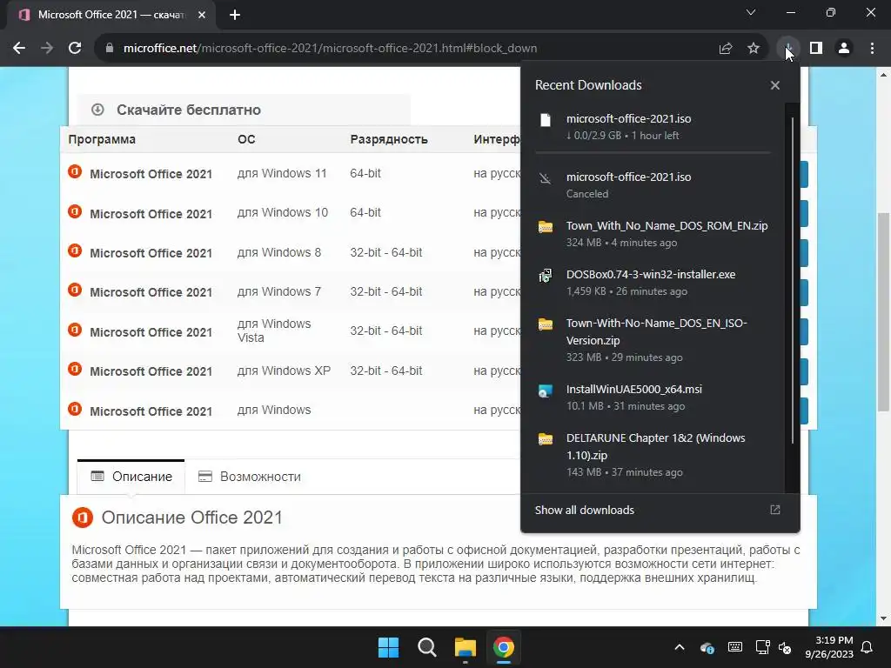
Task: Click folder icon for Town_With_No_Name_DOS_ROM_EN.zip
Action: [x=546, y=227]
